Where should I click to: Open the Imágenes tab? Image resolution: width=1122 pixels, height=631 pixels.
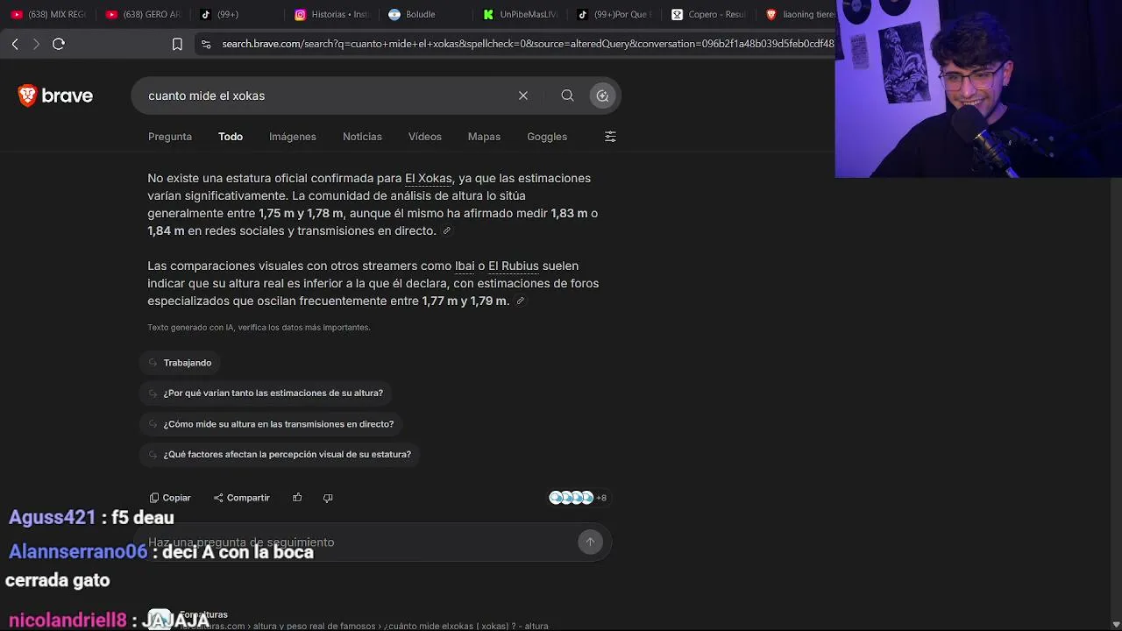click(293, 137)
